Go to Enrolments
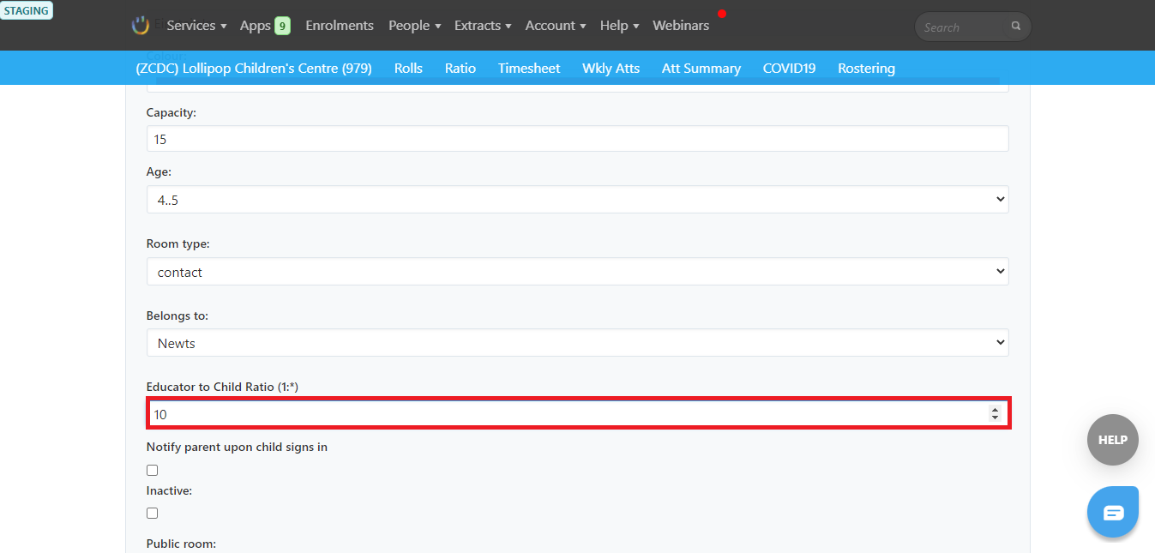 tap(340, 26)
